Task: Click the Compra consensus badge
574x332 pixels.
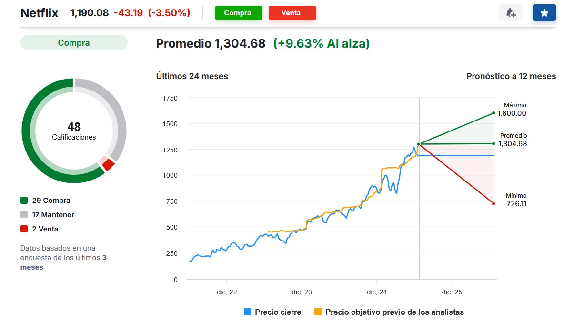Action: click(74, 43)
